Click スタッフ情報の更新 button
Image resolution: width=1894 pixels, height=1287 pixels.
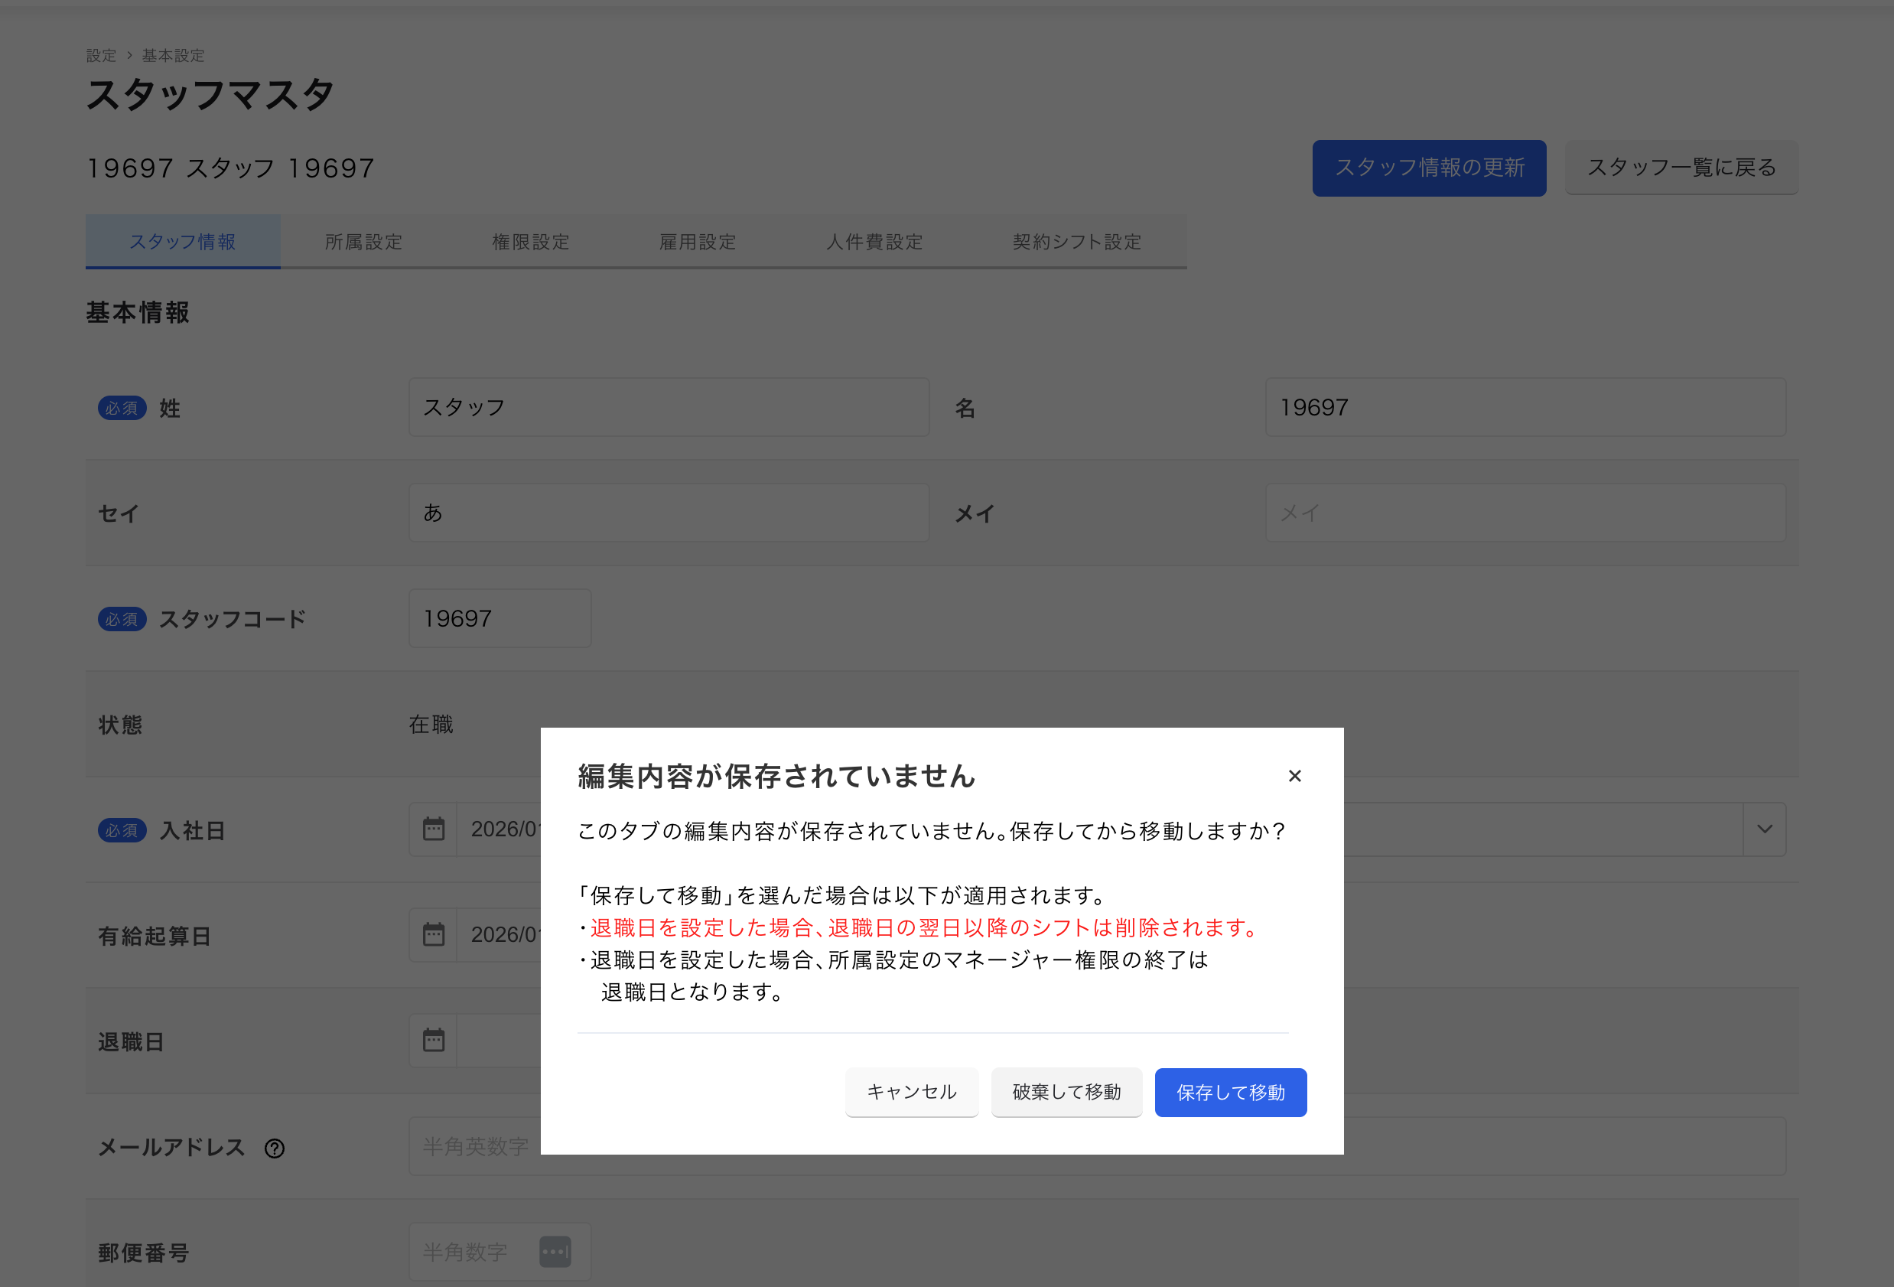tap(1429, 168)
